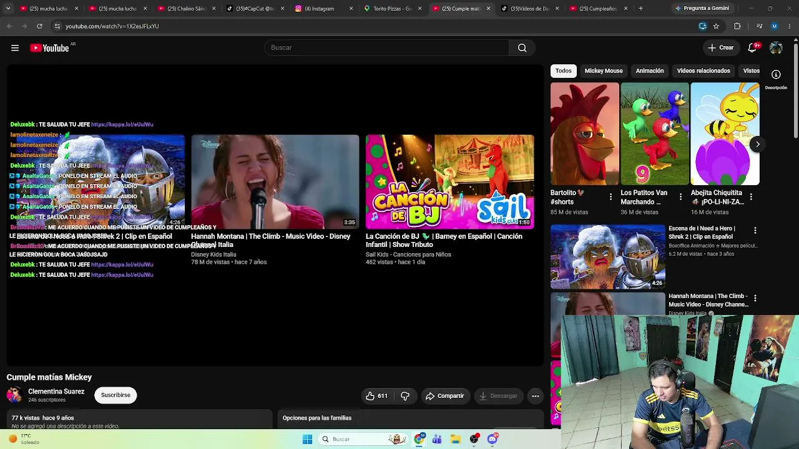Click the magnifier search button on YouTube

pos(522,48)
